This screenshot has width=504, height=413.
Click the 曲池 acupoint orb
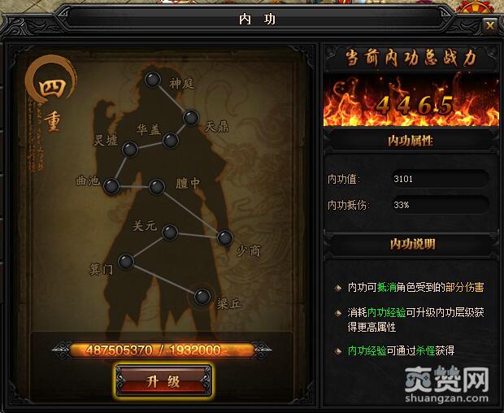click(x=111, y=186)
